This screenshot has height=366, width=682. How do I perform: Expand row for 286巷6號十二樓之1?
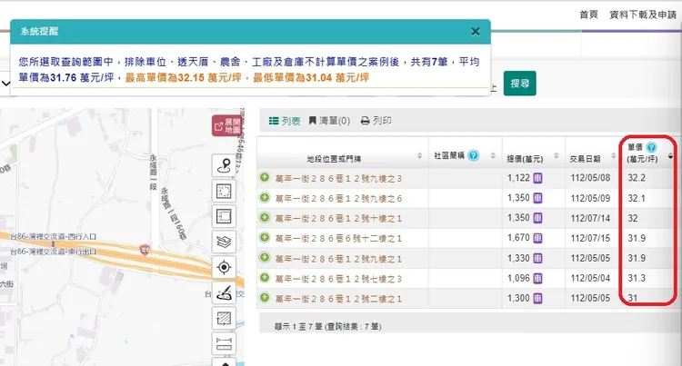tap(265, 238)
